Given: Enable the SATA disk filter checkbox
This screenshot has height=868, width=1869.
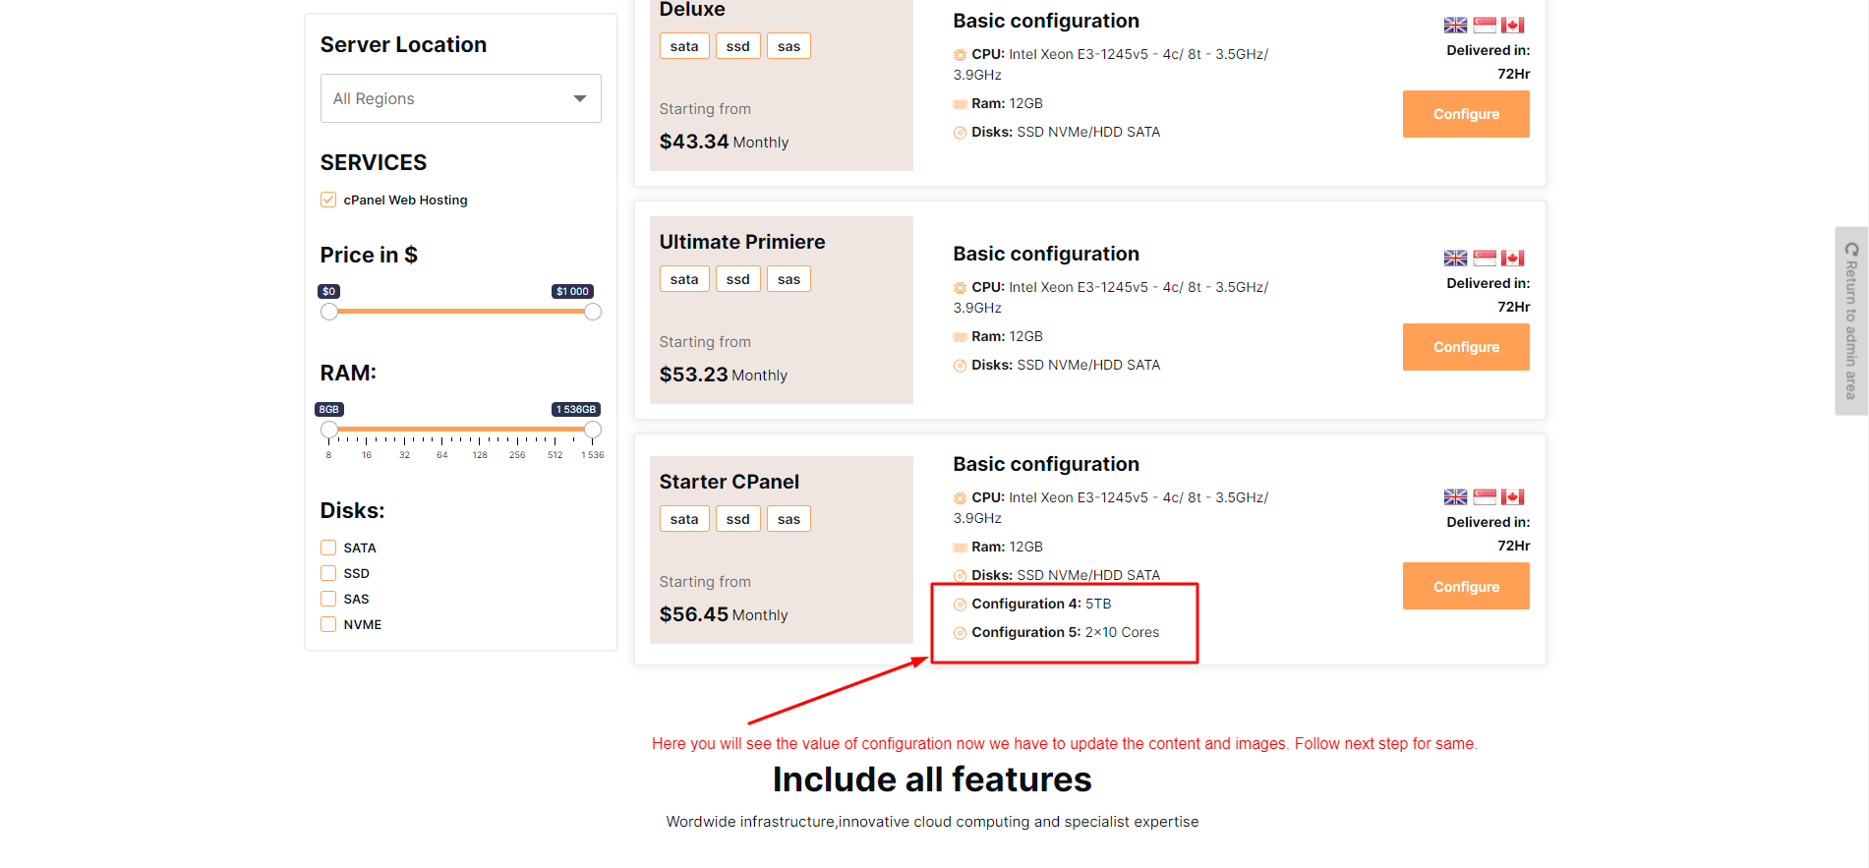Looking at the screenshot, I should pyautogui.click(x=328, y=548).
